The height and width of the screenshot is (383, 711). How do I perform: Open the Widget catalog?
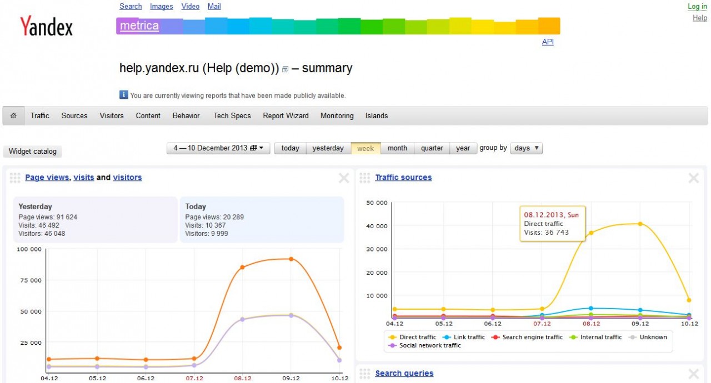click(x=33, y=152)
